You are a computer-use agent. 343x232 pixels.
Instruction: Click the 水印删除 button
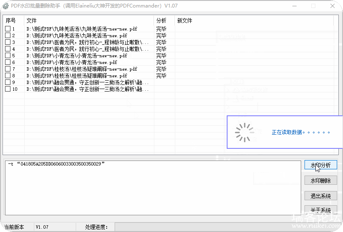pyautogui.click(x=320, y=181)
